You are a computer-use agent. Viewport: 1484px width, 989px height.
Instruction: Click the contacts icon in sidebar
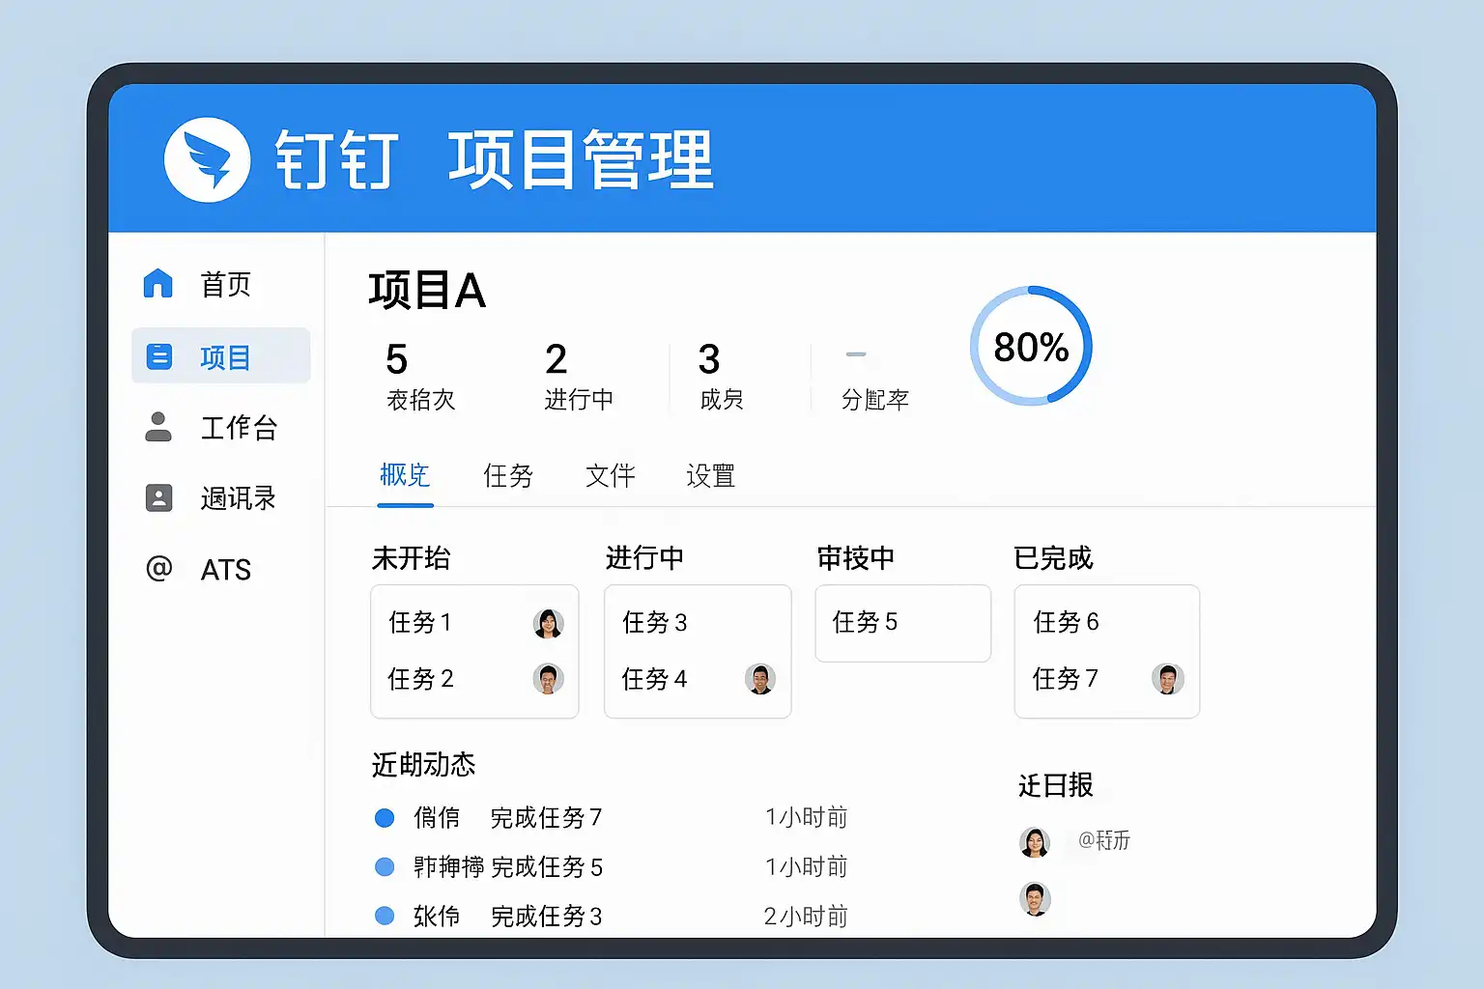158,498
